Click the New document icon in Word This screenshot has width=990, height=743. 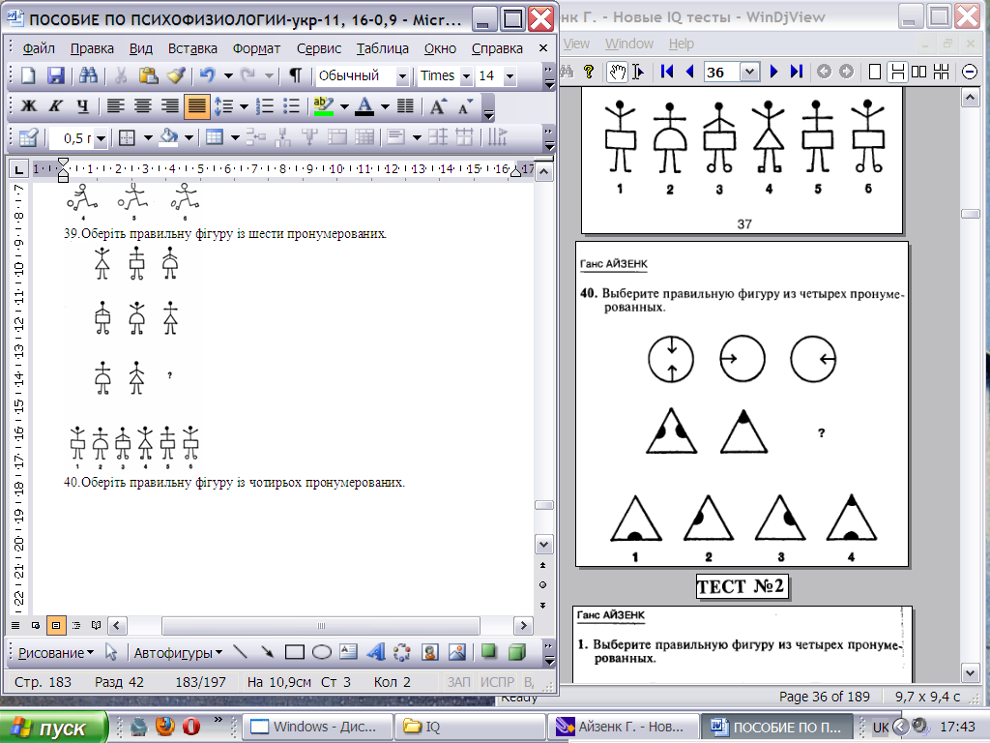(x=28, y=75)
